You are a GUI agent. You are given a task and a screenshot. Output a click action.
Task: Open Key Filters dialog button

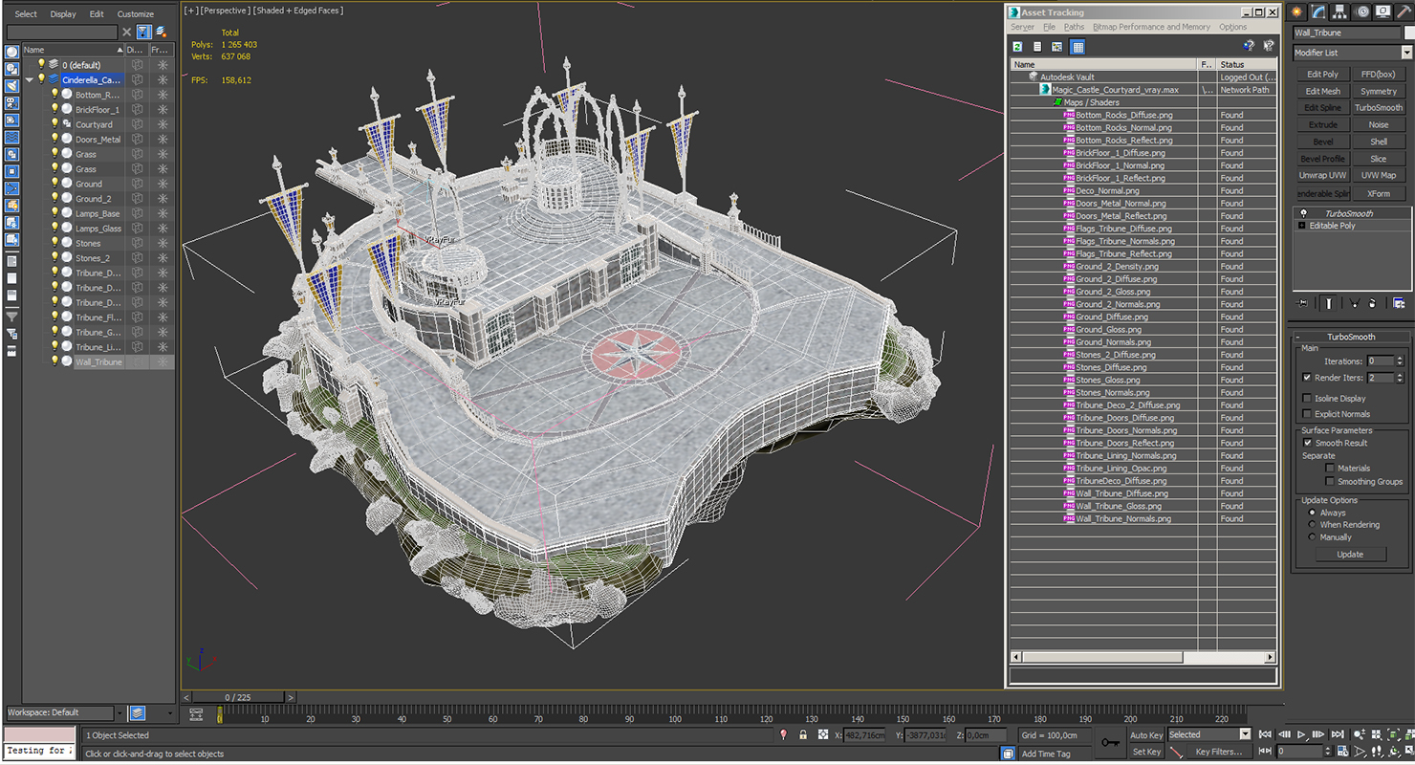tap(1217, 752)
